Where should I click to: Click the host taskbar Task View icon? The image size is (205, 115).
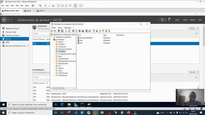pyautogui.click(x=62, y=113)
